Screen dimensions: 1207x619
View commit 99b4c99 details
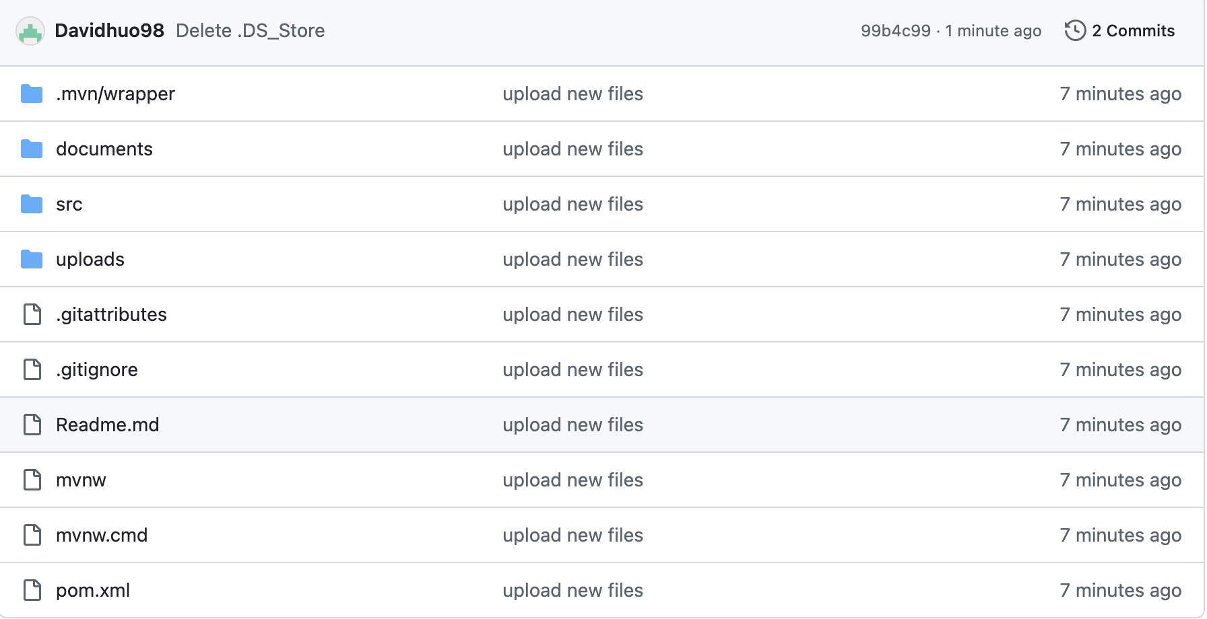click(x=895, y=31)
